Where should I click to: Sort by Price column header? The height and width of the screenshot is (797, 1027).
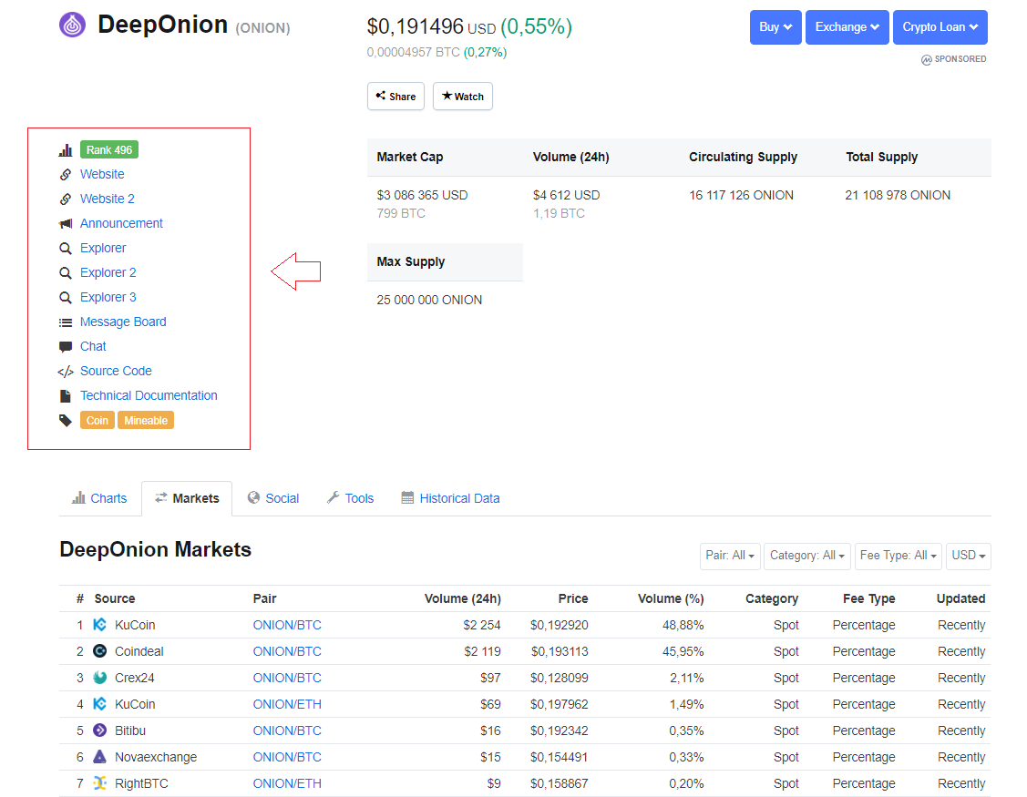[573, 598]
